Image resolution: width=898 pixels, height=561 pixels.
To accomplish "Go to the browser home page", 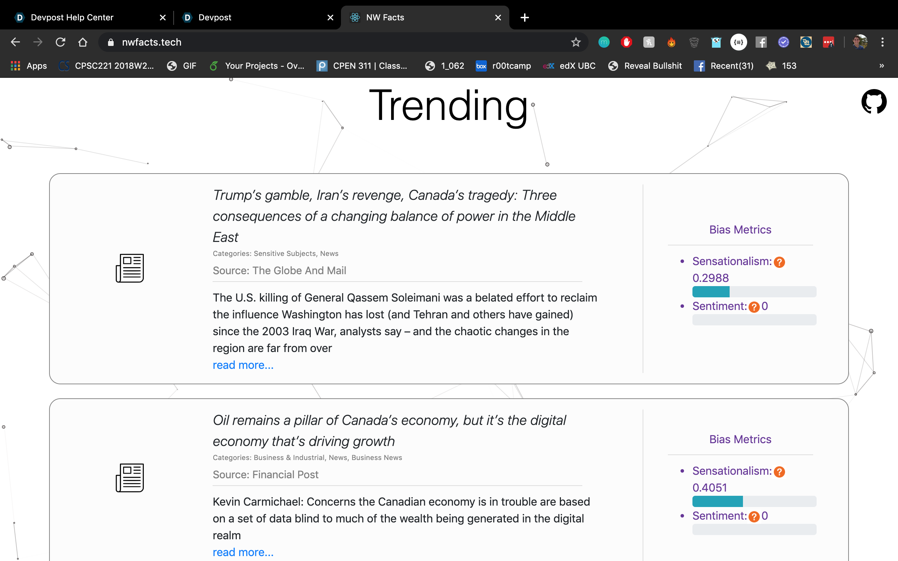I will pyautogui.click(x=83, y=42).
